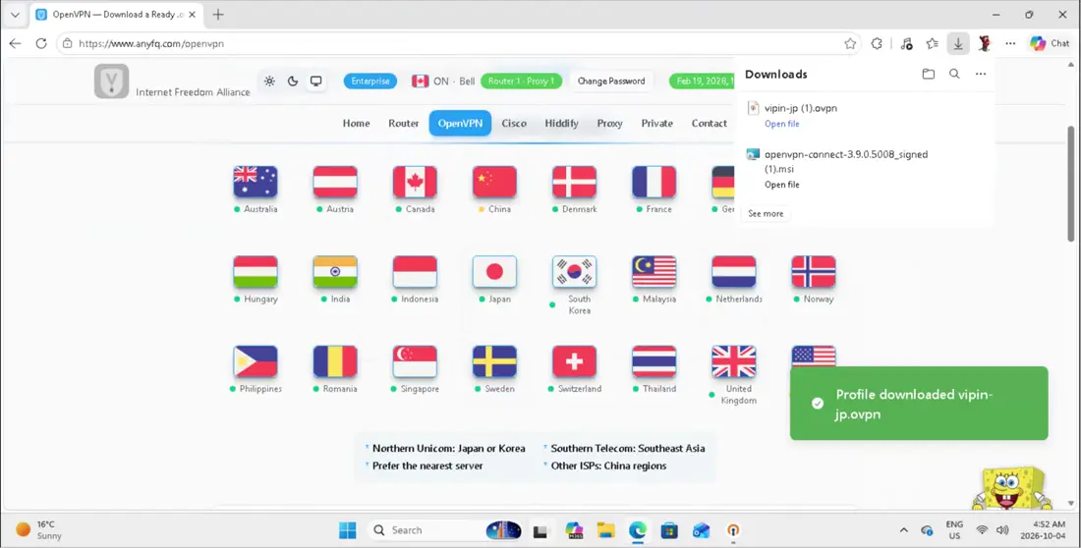Expand the tab actions menu chevron
The height and width of the screenshot is (548, 1081).
click(15, 15)
